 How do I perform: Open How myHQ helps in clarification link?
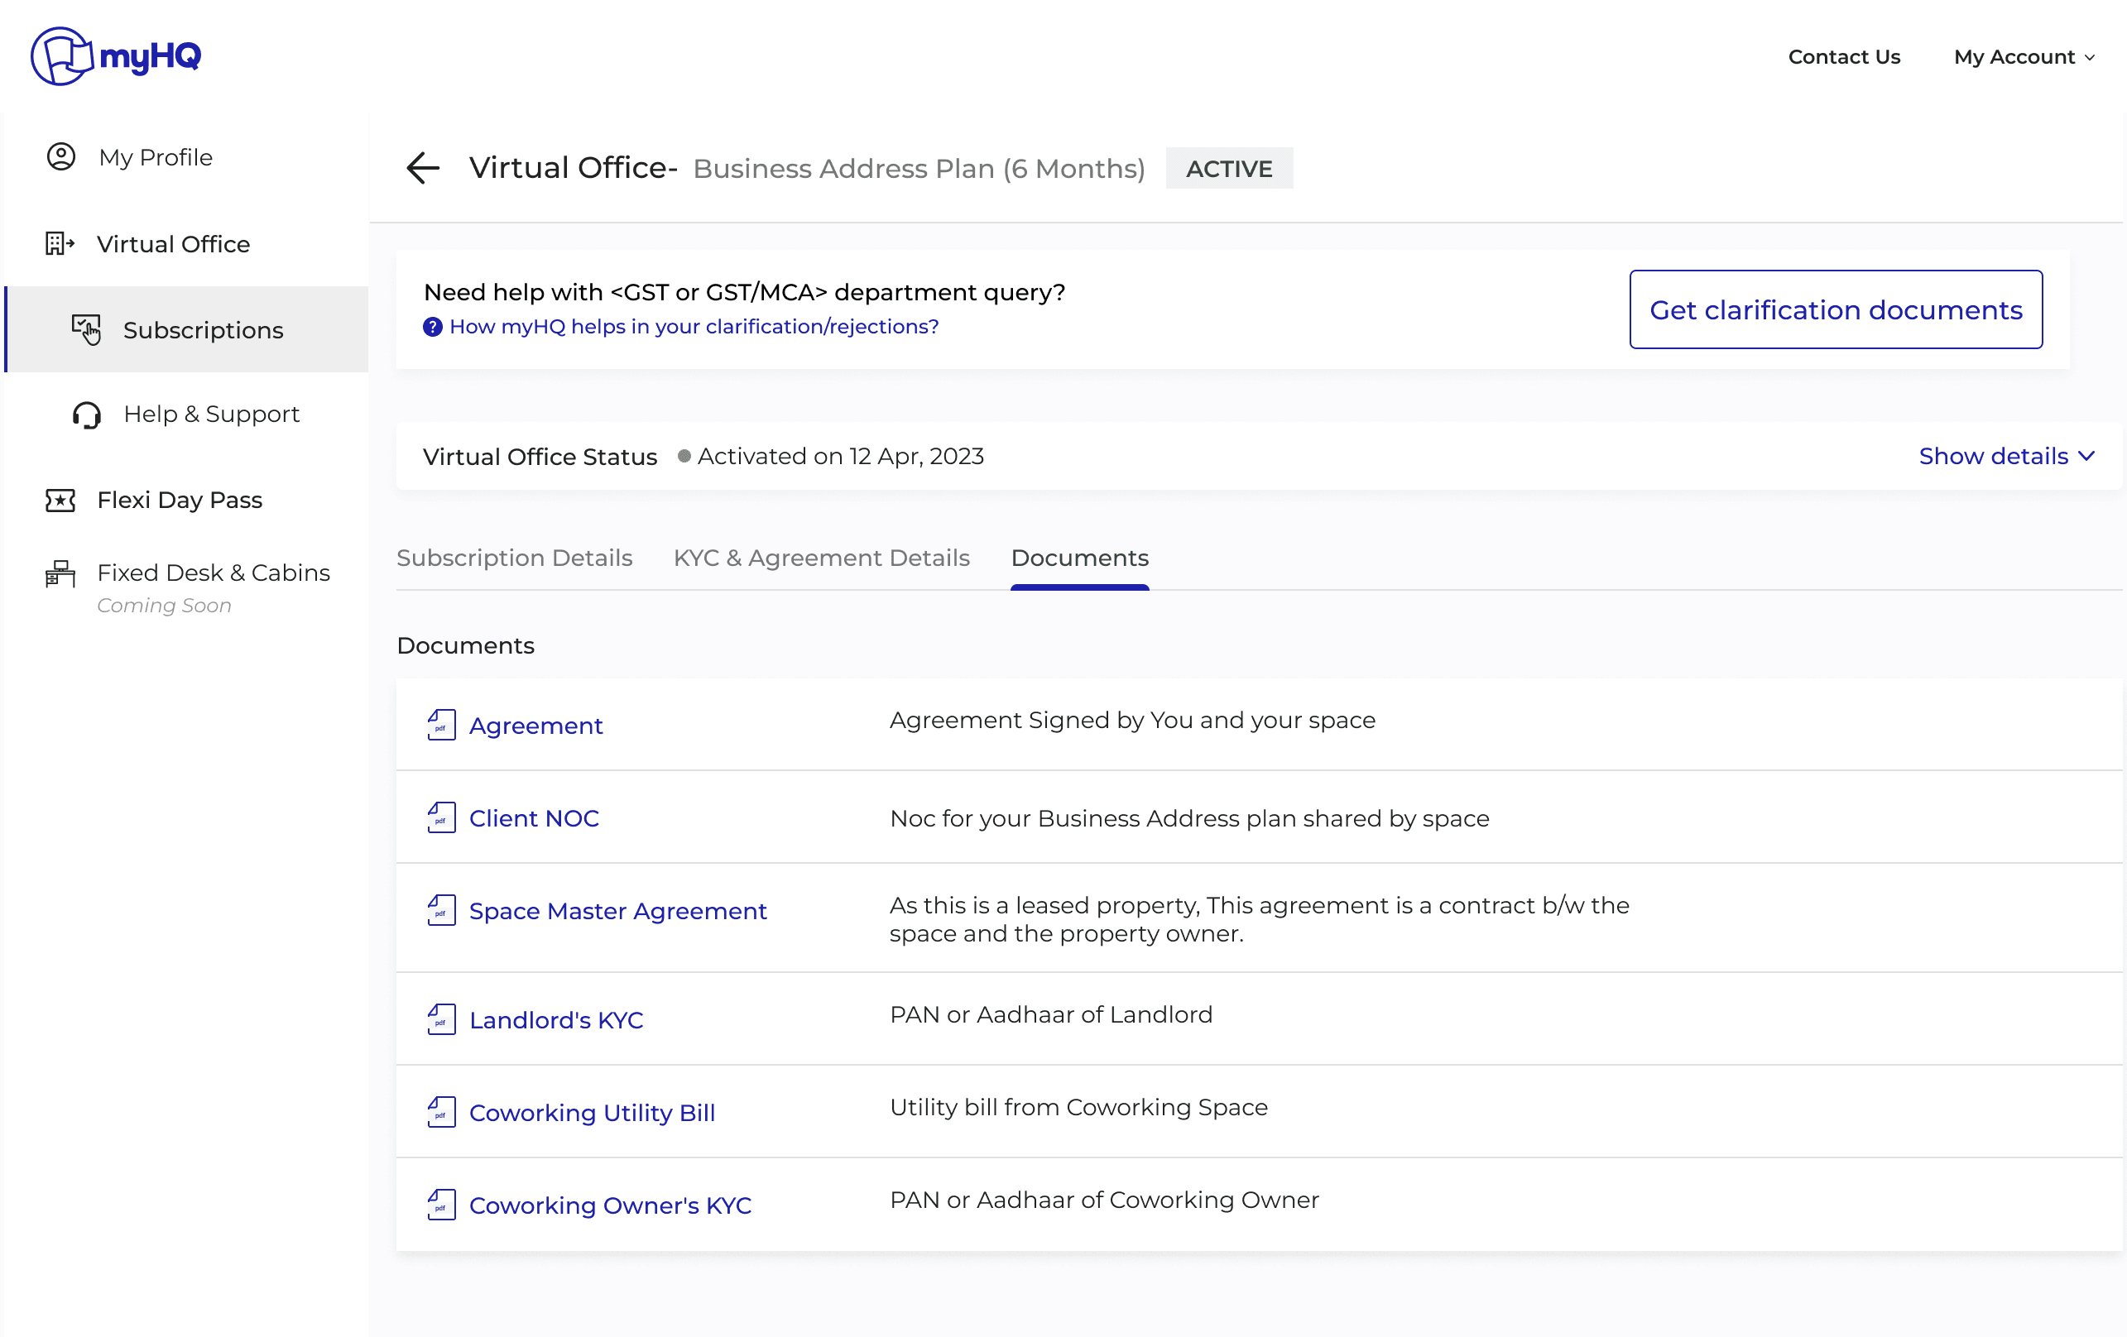point(694,327)
